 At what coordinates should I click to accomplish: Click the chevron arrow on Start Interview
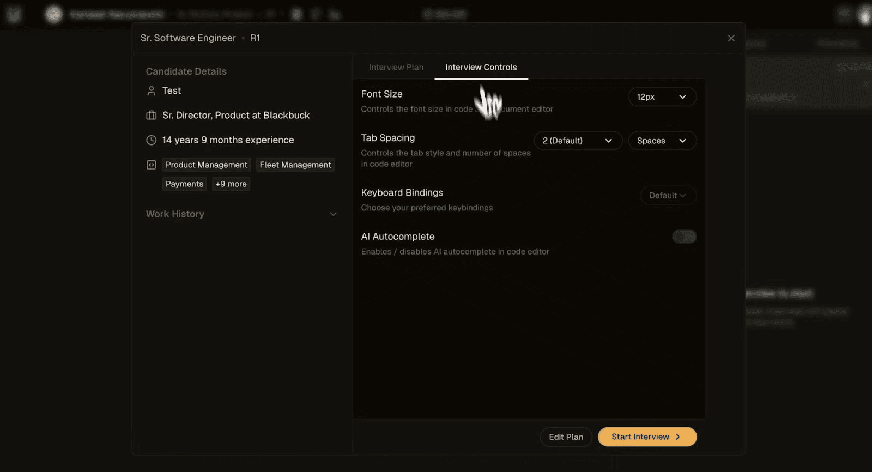coord(677,437)
